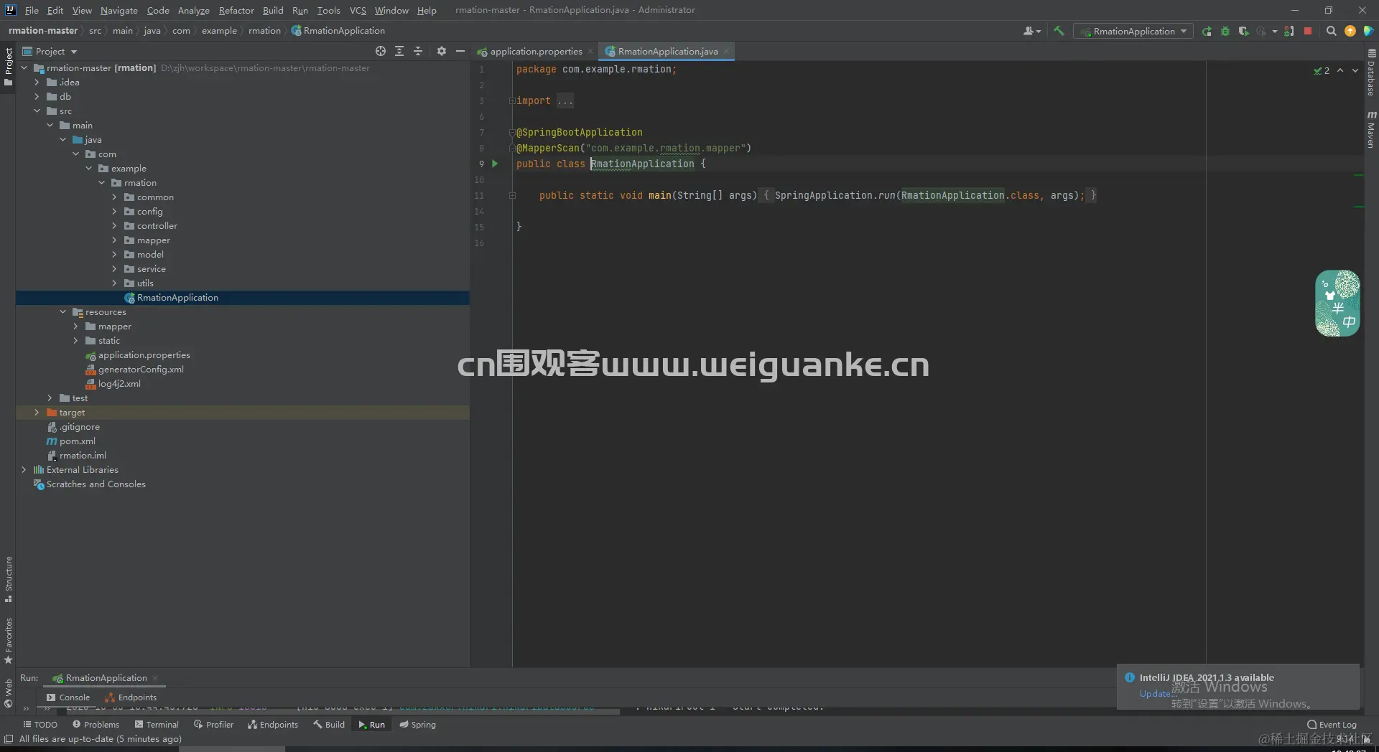The width and height of the screenshot is (1379, 752).
Task: Open Project panel gear options
Action: [x=441, y=51]
